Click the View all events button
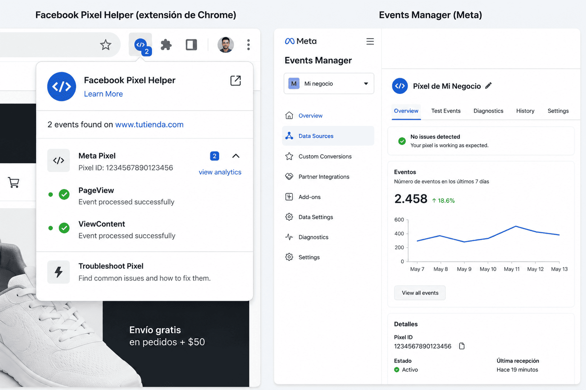Image resolution: width=586 pixels, height=390 pixels. point(420,293)
